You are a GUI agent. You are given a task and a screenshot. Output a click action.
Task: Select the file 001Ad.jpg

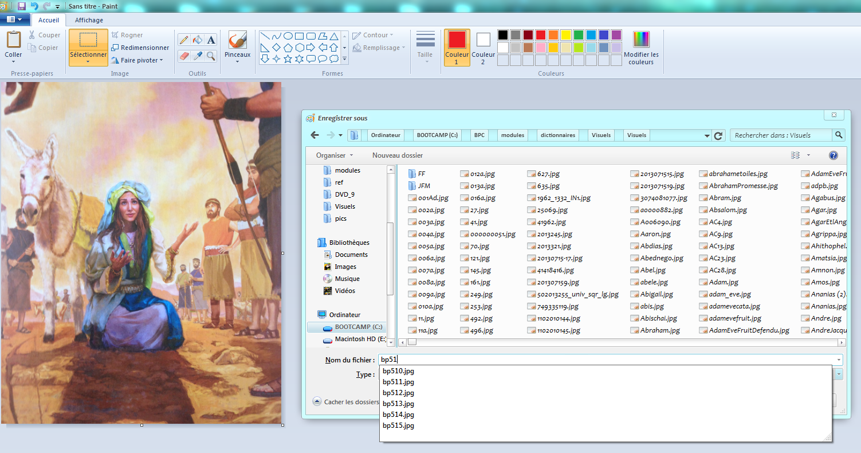[x=428, y=198]
